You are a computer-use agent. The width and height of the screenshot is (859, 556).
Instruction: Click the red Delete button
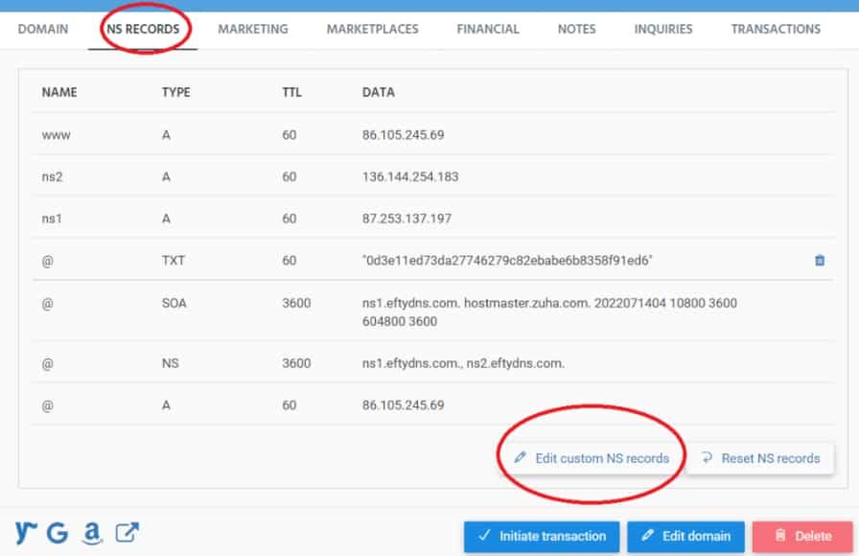coord(802,536)
